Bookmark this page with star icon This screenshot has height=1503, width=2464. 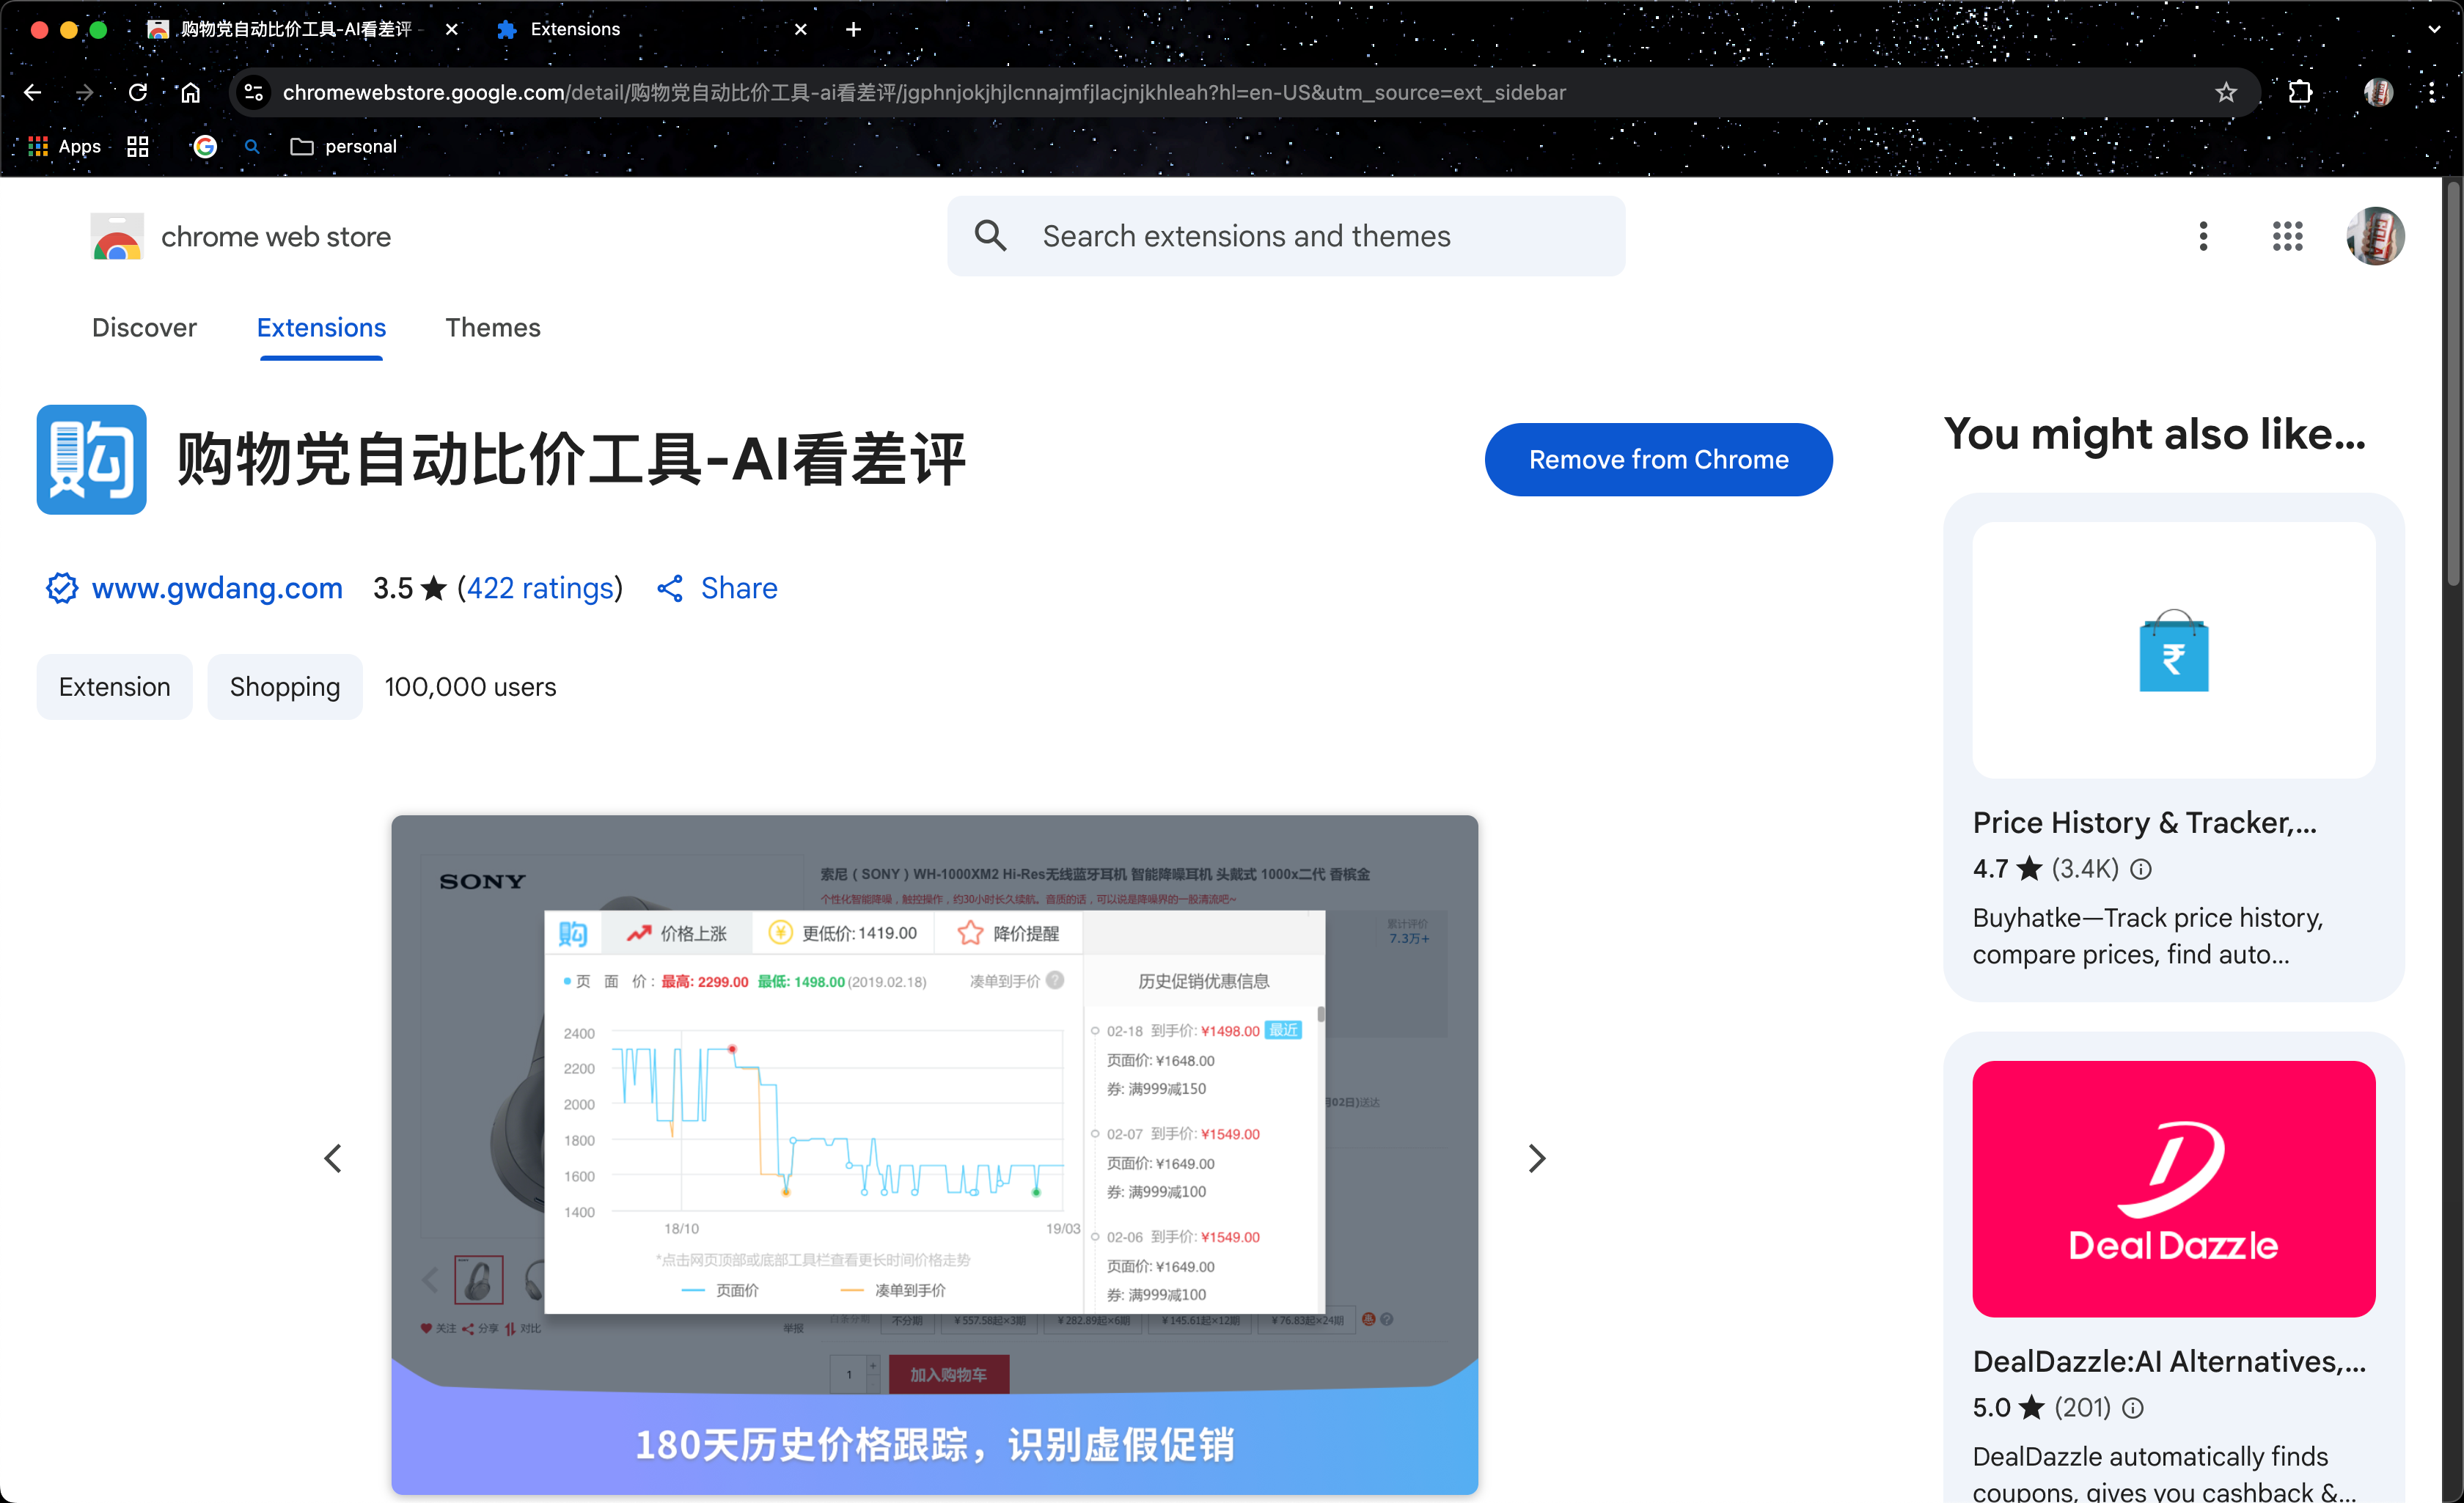[x=2225, y=92]
